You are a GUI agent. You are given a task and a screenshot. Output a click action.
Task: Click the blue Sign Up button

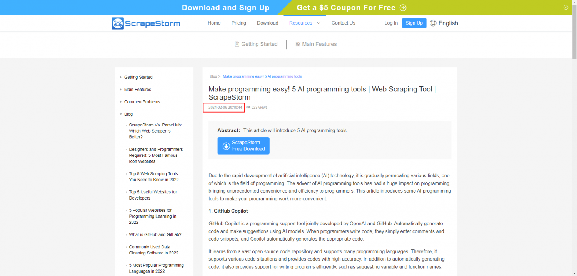point(414,23)
